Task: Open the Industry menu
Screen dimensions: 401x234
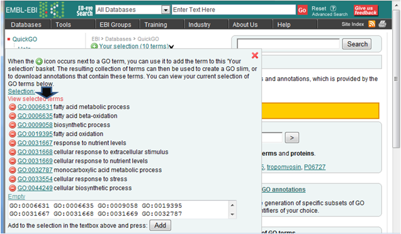Action: pos(199,24)
